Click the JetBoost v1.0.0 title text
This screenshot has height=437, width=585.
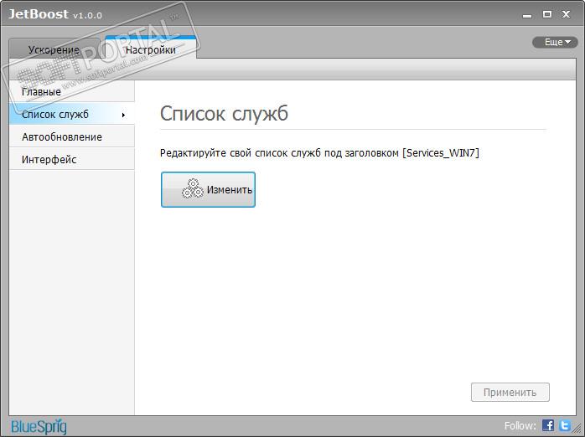click(x=54, y=14)
